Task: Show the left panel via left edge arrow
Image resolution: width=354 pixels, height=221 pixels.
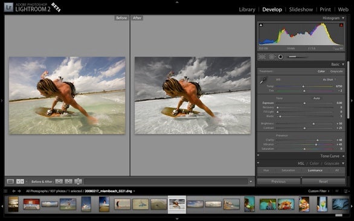Action: (x=2, y=100)
